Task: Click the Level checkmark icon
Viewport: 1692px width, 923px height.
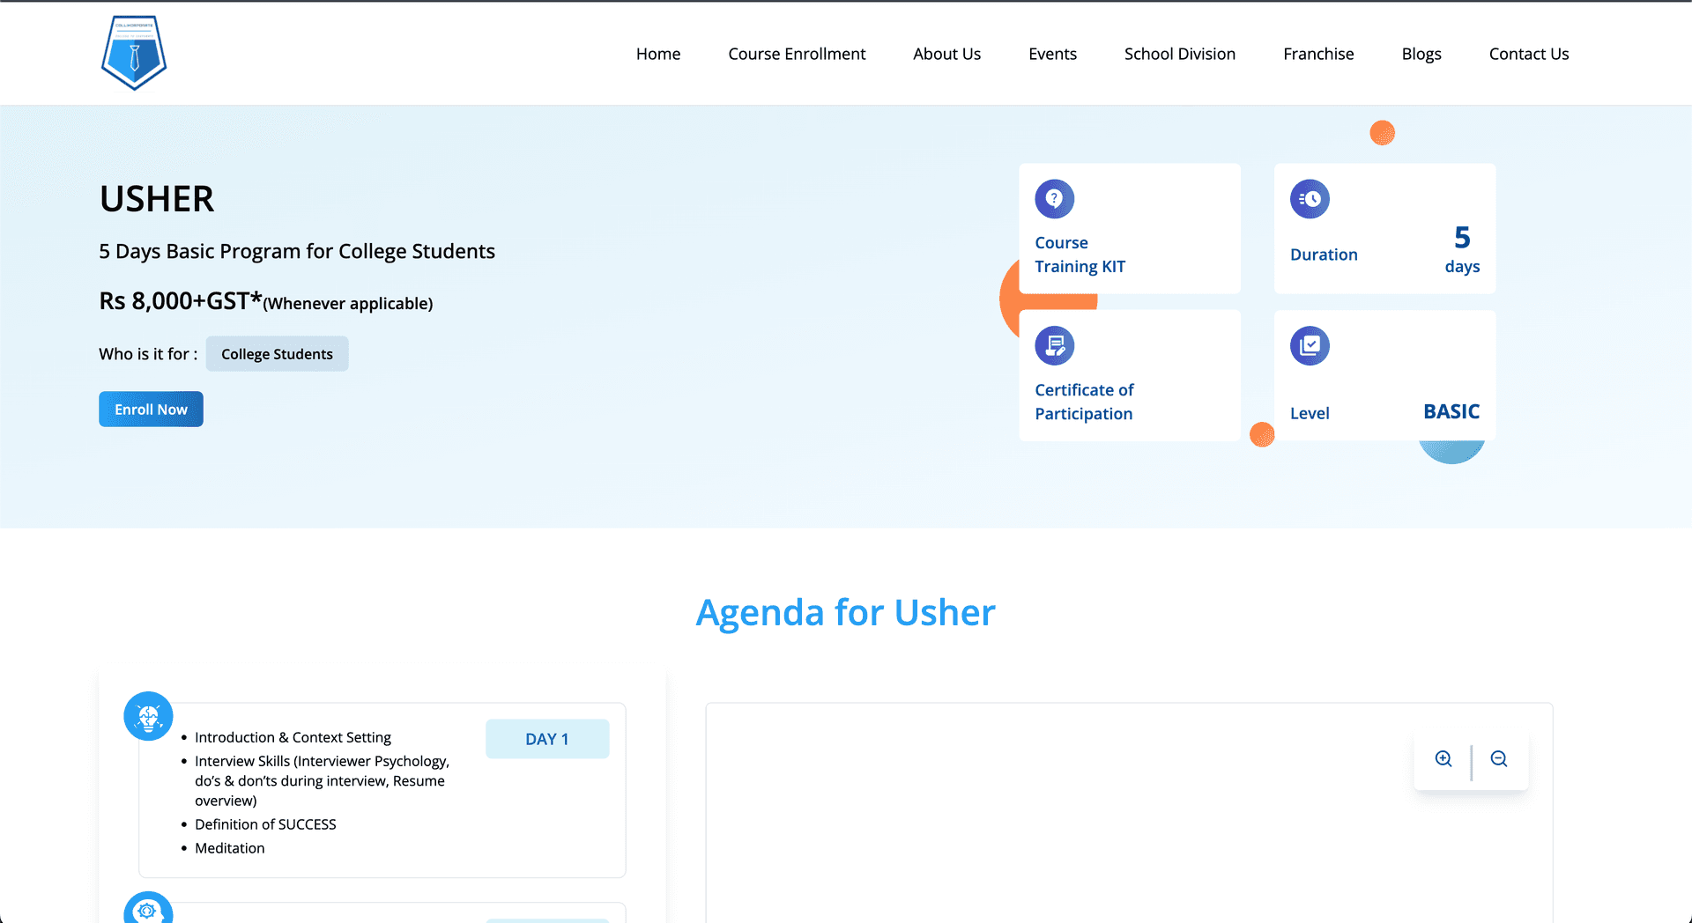Action: coord(1310,346)
